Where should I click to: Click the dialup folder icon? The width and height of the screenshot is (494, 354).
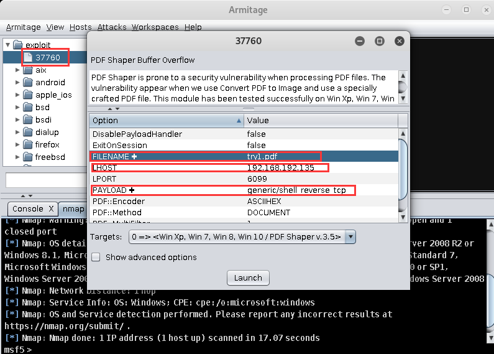pyautogui.click(x=28, y=132)
